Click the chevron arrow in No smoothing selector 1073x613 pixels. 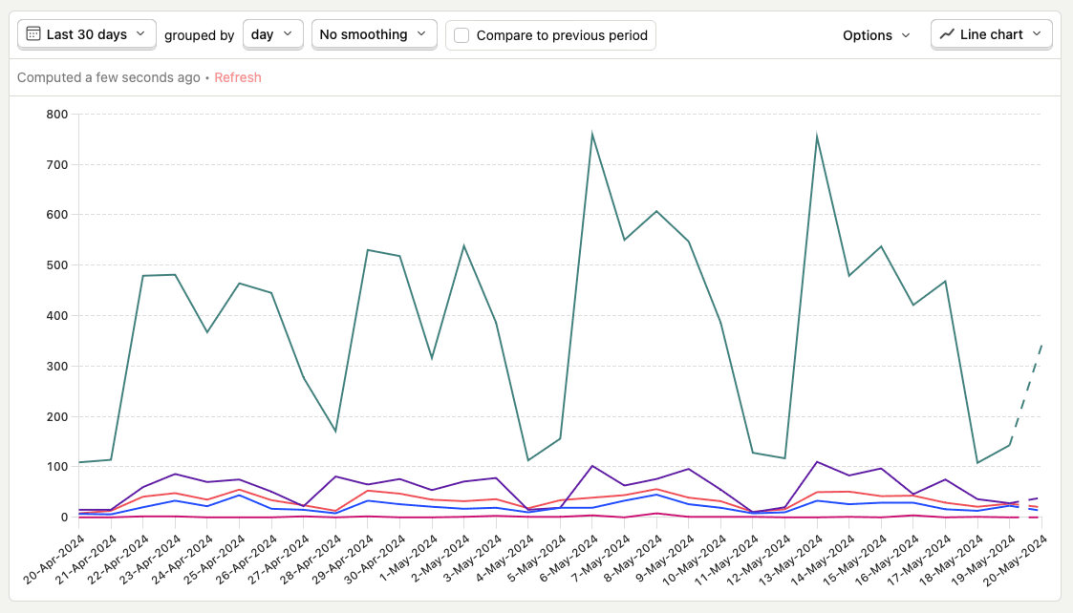pos(421,34)
